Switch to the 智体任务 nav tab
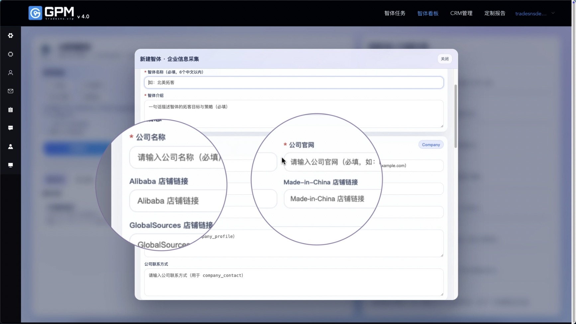The height and width of the screenshot is (324, 576). coord(395,13)
